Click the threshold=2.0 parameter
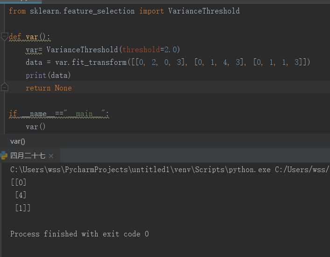The image size is (330, 257). 150,49
